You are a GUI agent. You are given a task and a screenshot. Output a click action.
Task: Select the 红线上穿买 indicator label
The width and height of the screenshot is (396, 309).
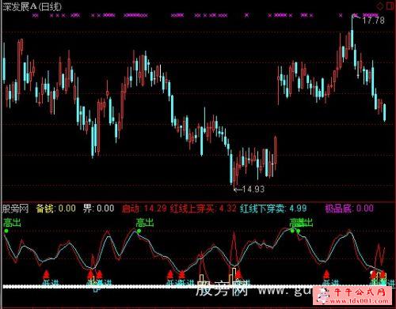click(204, 209)
